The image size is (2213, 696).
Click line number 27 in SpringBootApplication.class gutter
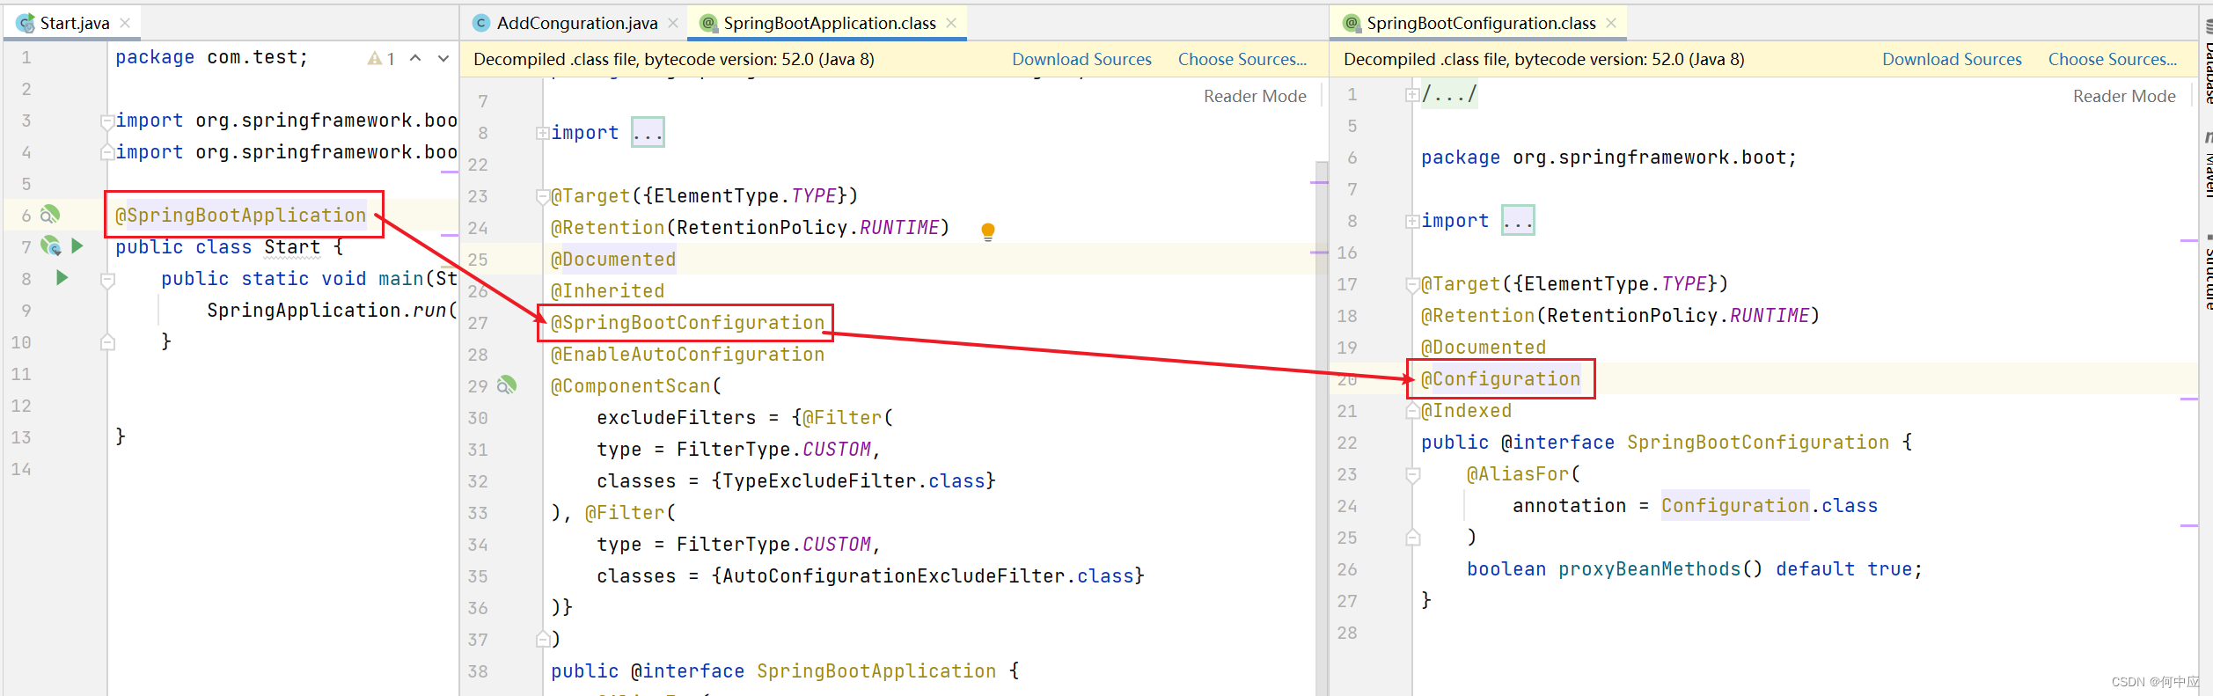click(x=478, y=323)
